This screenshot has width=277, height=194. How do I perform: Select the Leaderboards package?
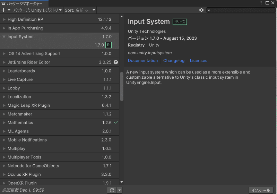point(60,71)
